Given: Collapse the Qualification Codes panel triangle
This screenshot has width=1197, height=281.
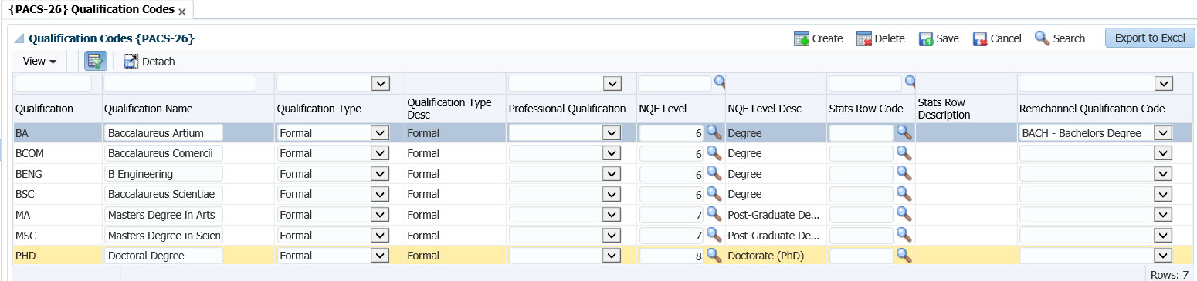Looking at the screenshot, I should (x=19, y=38).
